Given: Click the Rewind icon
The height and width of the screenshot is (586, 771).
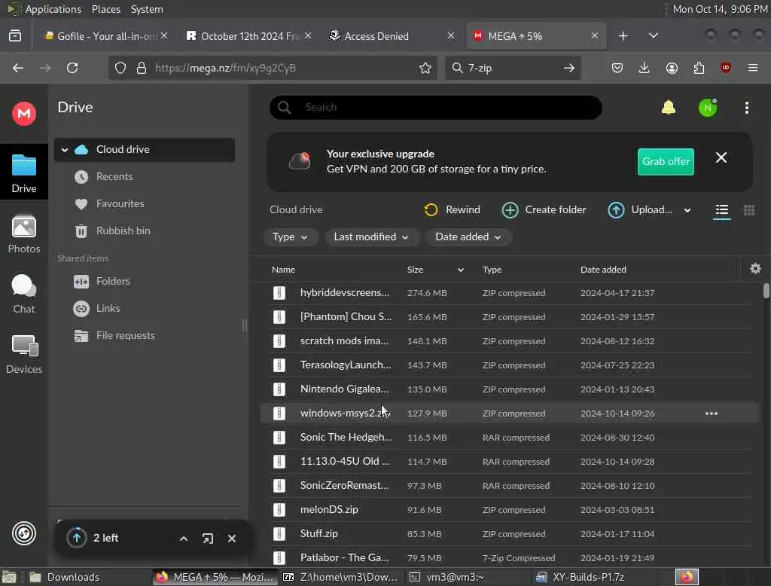Looking at the screenshot, I should point(431,210).
